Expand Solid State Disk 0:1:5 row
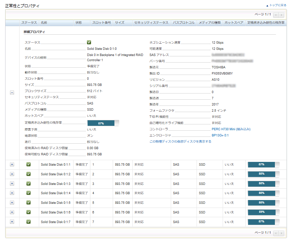This screenshot has height=243, width=290. click(x=12, y=203)
